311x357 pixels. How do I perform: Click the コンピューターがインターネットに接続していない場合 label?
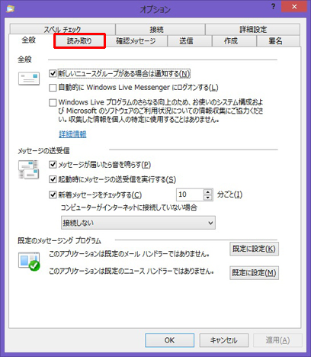click(x=129, y=207)
